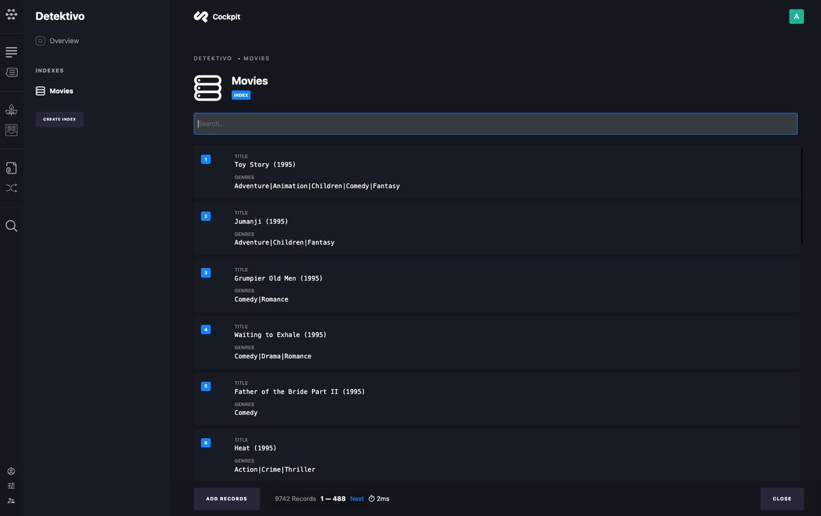Select title Toy Story (1995)

point(265,165)
